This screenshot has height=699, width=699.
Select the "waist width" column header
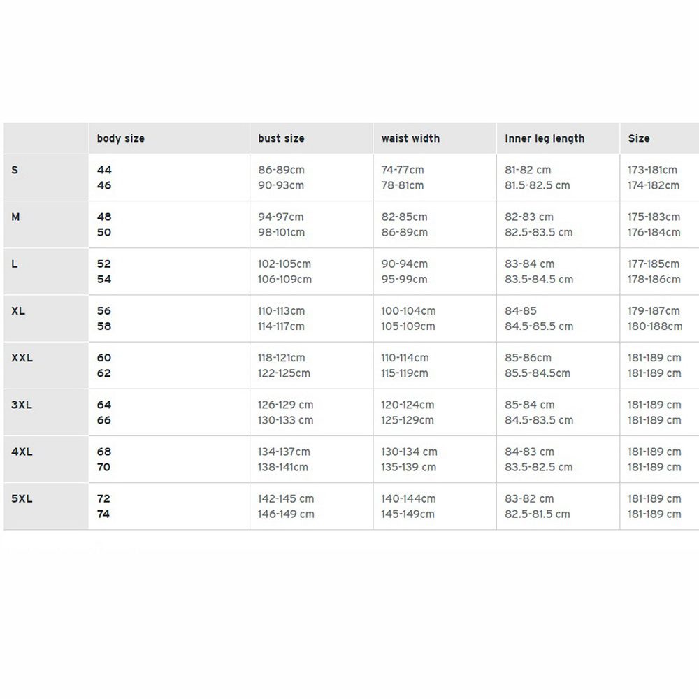tap(410, 138)
